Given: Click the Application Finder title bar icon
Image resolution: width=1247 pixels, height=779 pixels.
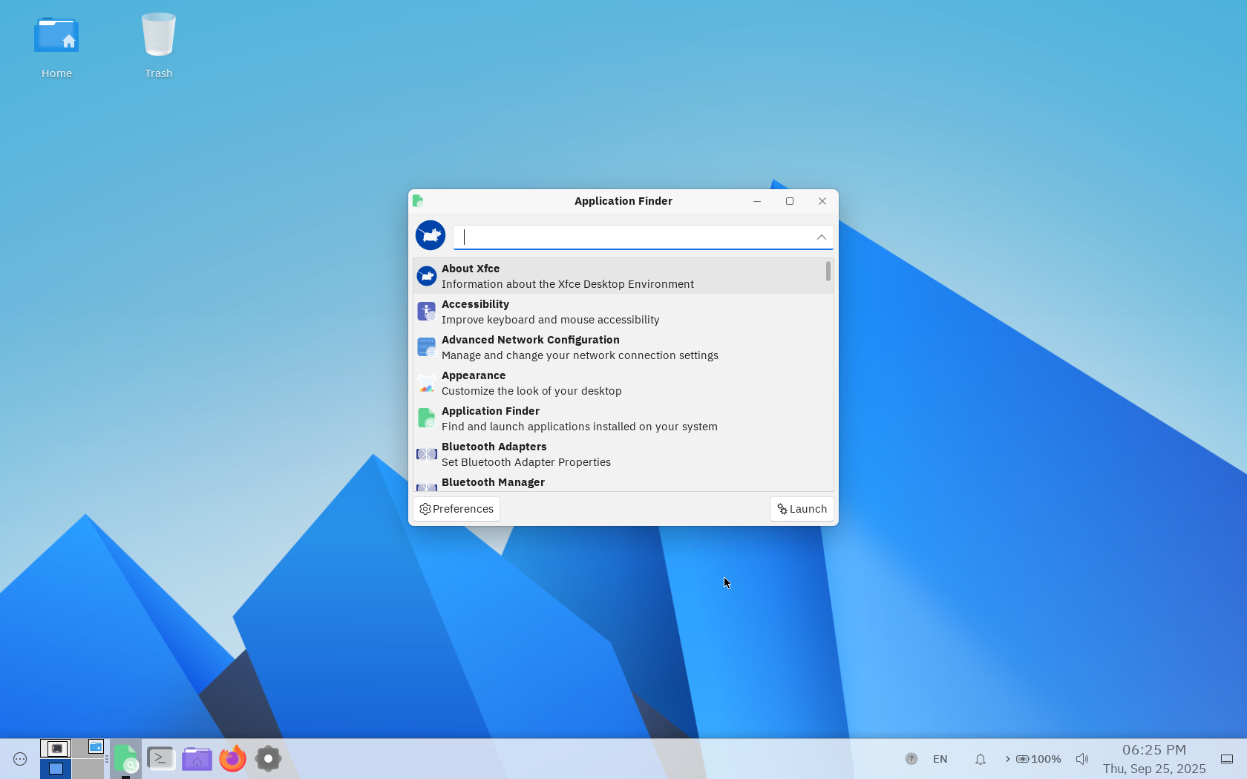Looking at the screenshot, I should [x=418, y=201].
